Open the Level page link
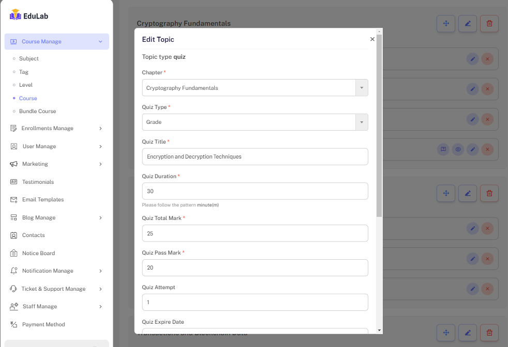This screenshot has width=508, height=347. click(x=26, y=85)
